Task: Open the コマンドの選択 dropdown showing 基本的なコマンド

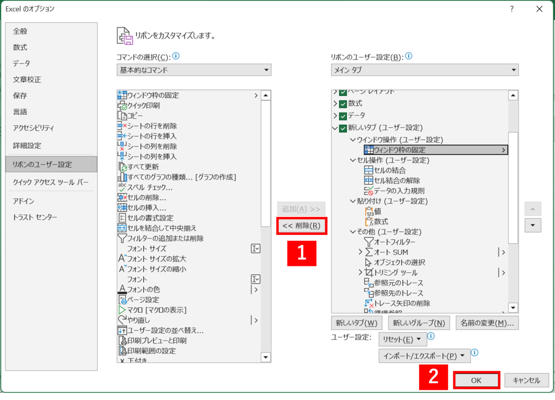Action: pyautogui.click(x=194, y=70)
